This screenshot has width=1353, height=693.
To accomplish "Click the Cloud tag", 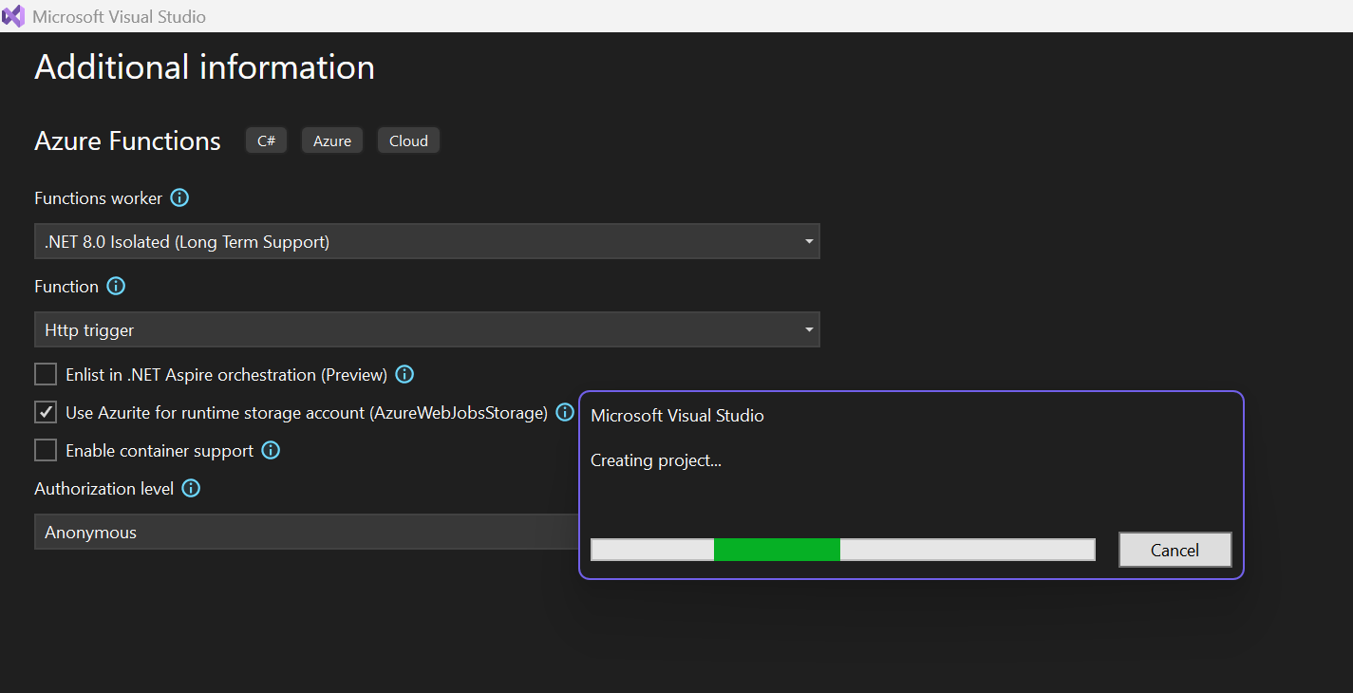I will (x=408, y=140).
